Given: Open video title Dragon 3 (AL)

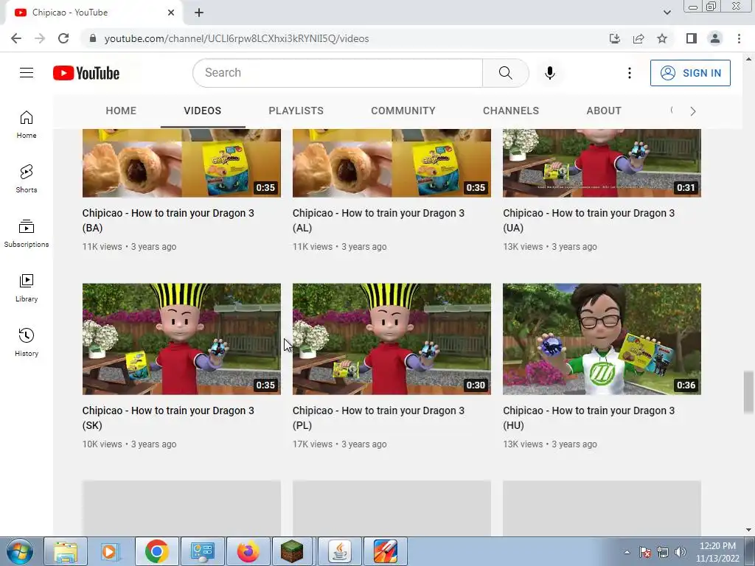Looking at the screenshot, I should [378, 220].
